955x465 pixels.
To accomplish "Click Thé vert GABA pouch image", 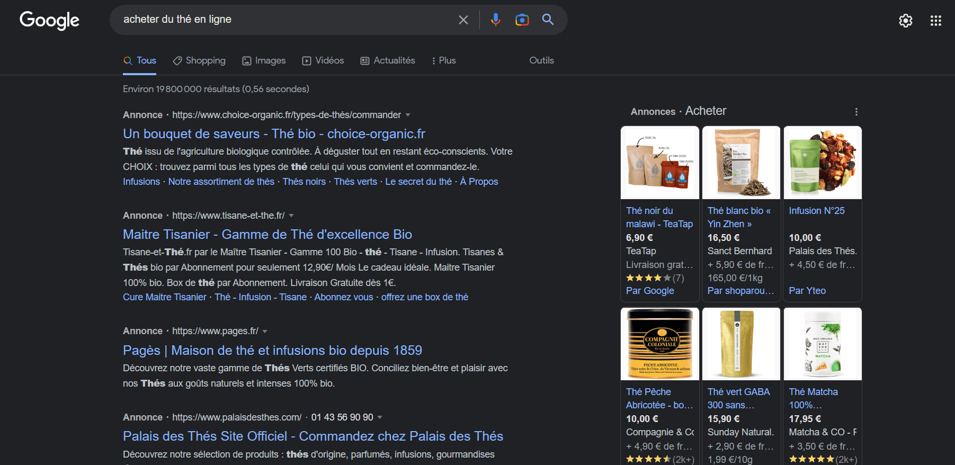I will coord(741,344).
